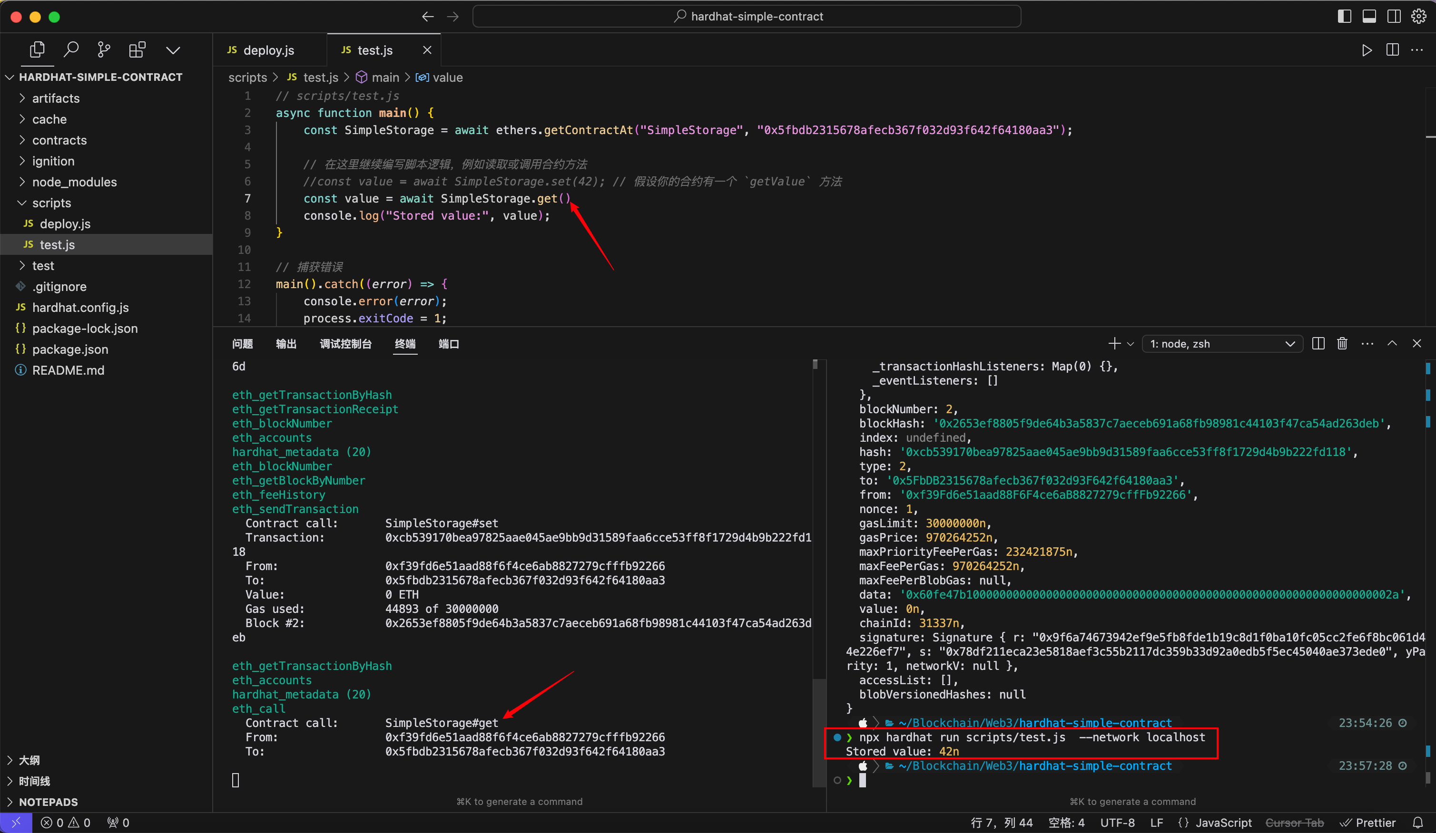This screenshot has width=1436, height=833.
Task: Open the new terminal launch profile dropdown
Action: pos(1131,344)
